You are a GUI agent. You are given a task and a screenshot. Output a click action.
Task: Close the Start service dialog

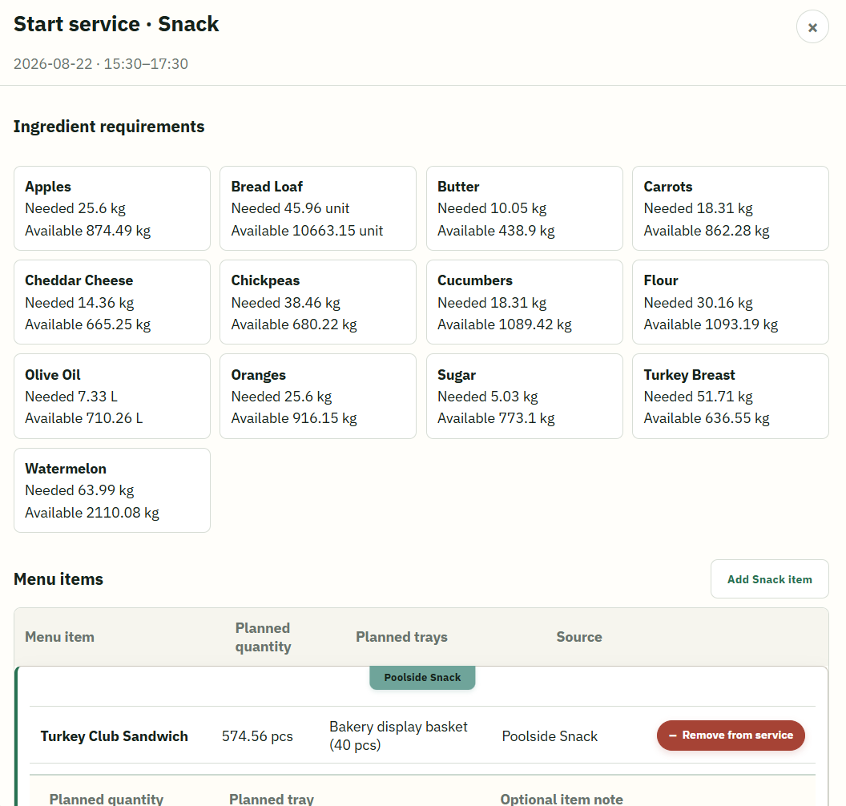[812, 27]
